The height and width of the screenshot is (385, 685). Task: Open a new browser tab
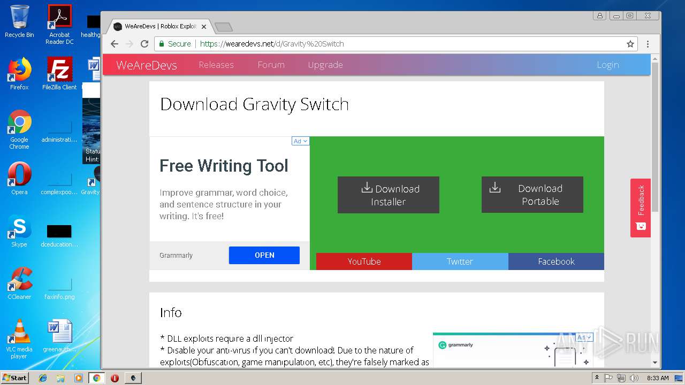point(223,27)
